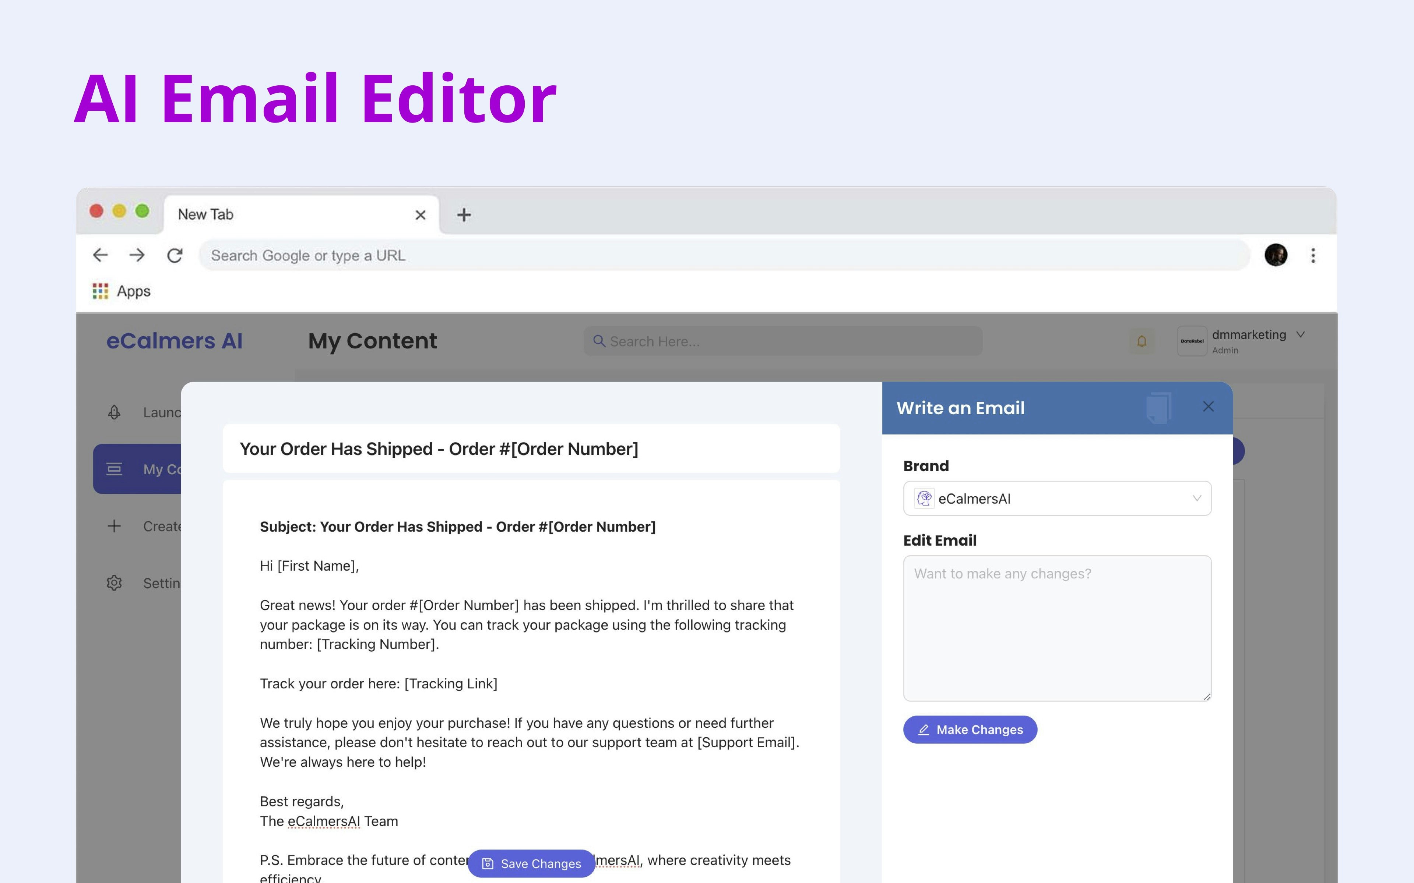The width and height of the screenshot is (1414, 883).
Task: Click the Make Changes button
Action: tap(969, 730)
